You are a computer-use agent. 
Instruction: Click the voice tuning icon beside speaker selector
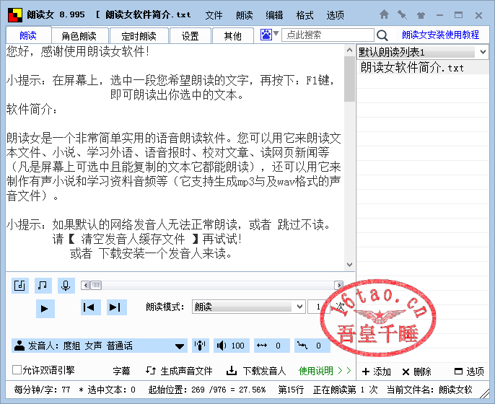[x=201, y=346]
